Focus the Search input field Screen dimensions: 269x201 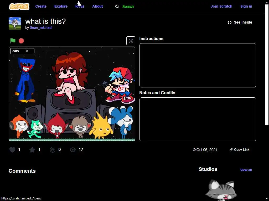128,7
